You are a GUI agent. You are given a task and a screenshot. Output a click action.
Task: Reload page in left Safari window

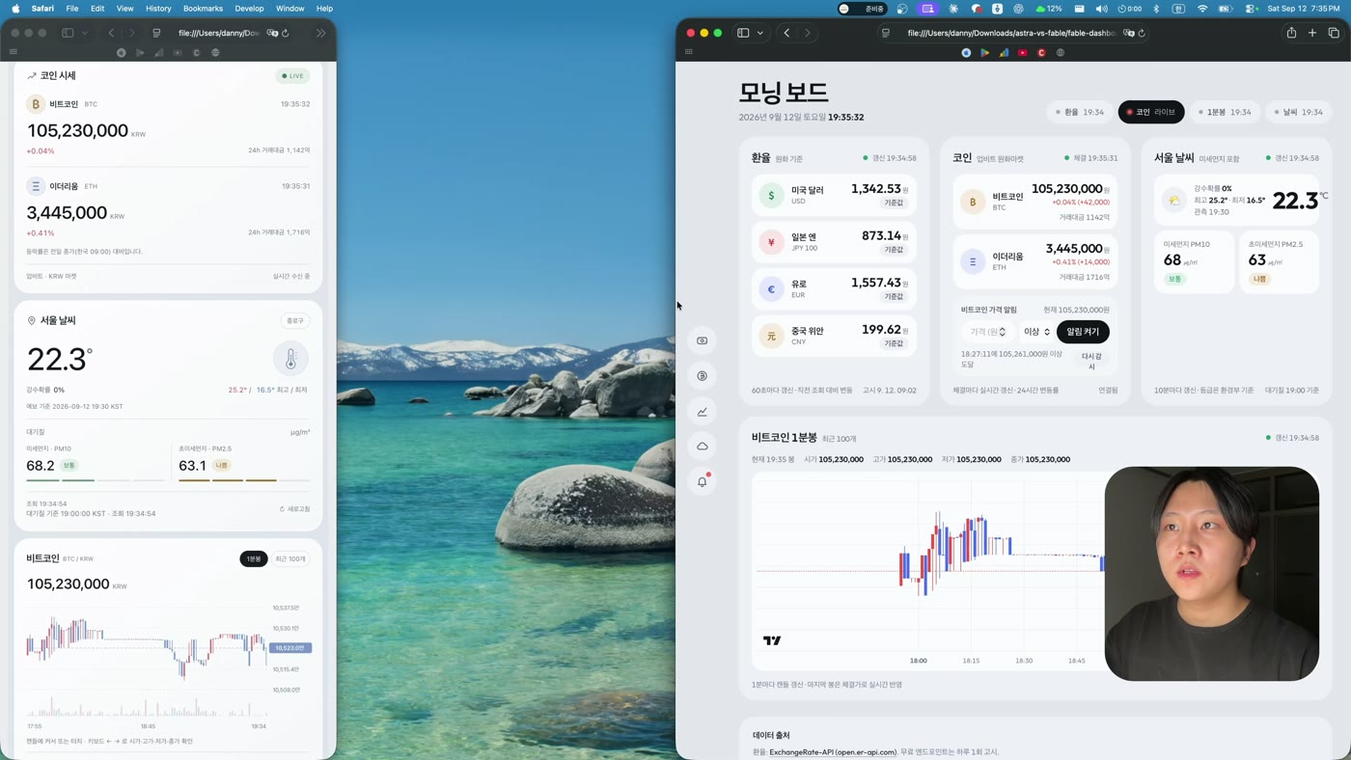(286, 33)
